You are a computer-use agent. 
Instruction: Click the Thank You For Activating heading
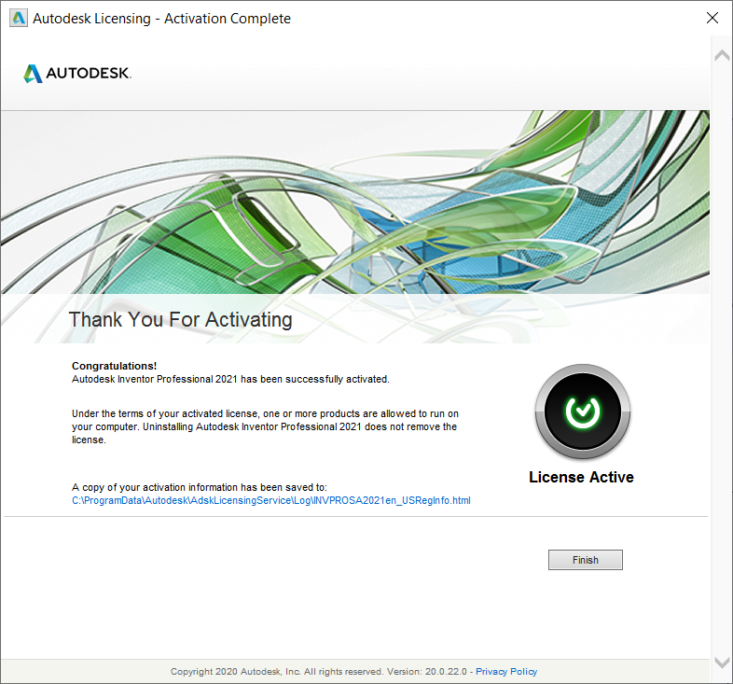click(x=180, y=320)
